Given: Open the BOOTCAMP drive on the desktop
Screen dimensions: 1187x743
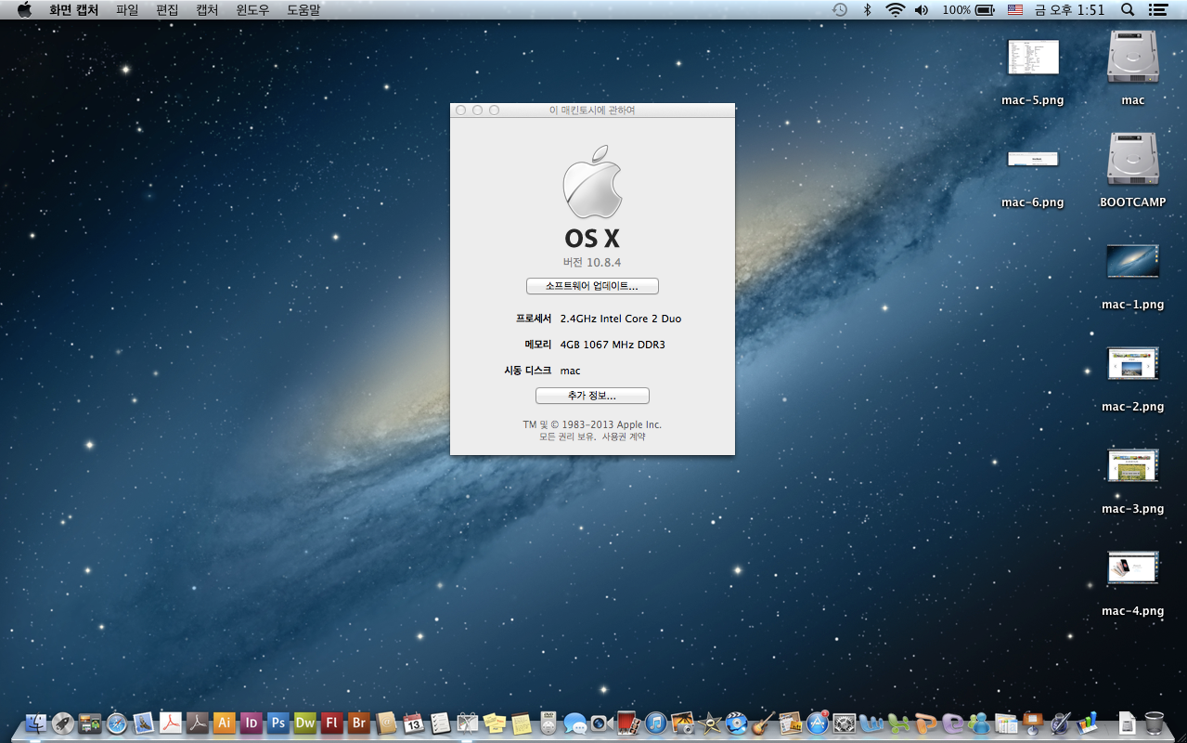Looking at the screenshot, I should (x=1132, y=159).
